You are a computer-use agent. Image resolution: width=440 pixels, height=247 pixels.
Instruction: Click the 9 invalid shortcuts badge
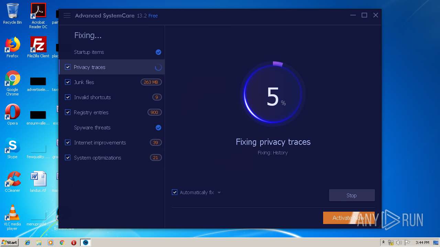coord(157,97)
